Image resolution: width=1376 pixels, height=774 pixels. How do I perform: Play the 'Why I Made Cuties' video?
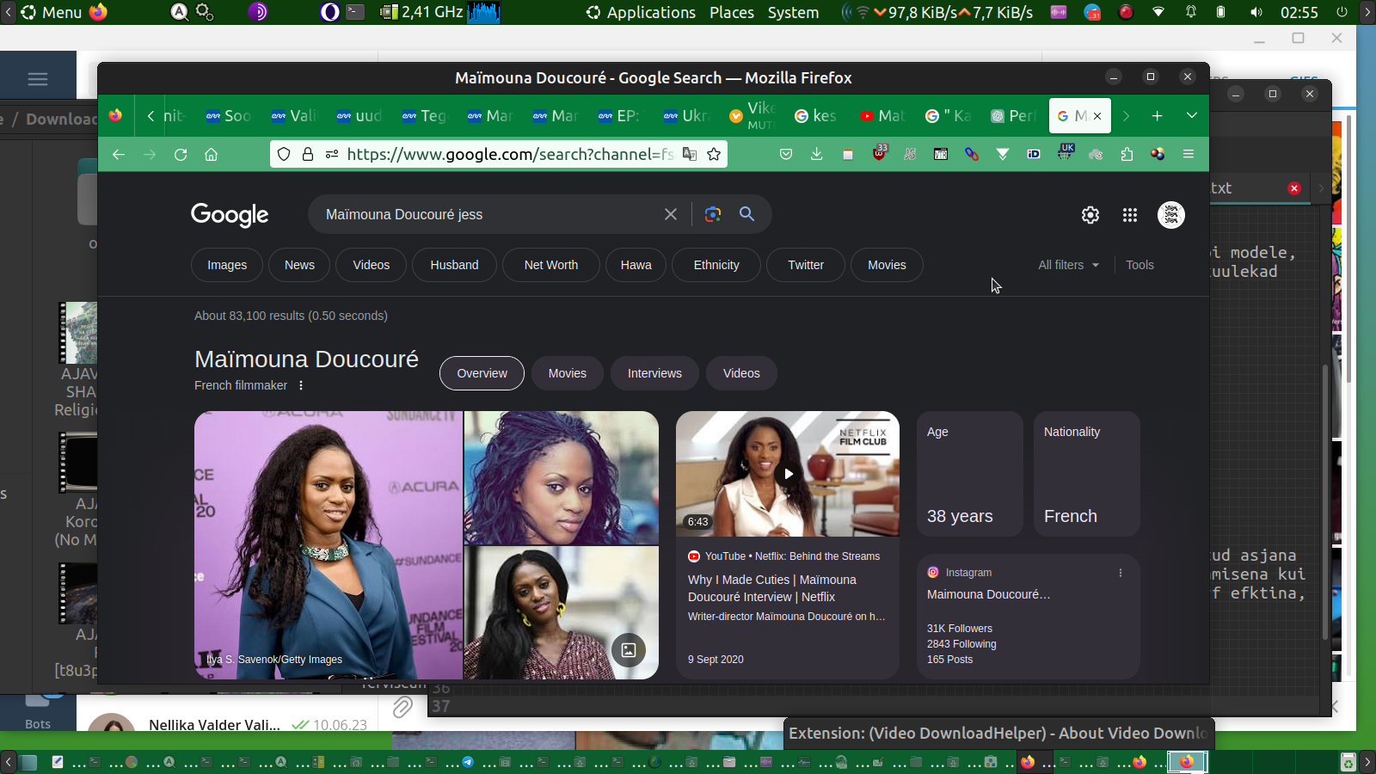[x=788, y=474]
